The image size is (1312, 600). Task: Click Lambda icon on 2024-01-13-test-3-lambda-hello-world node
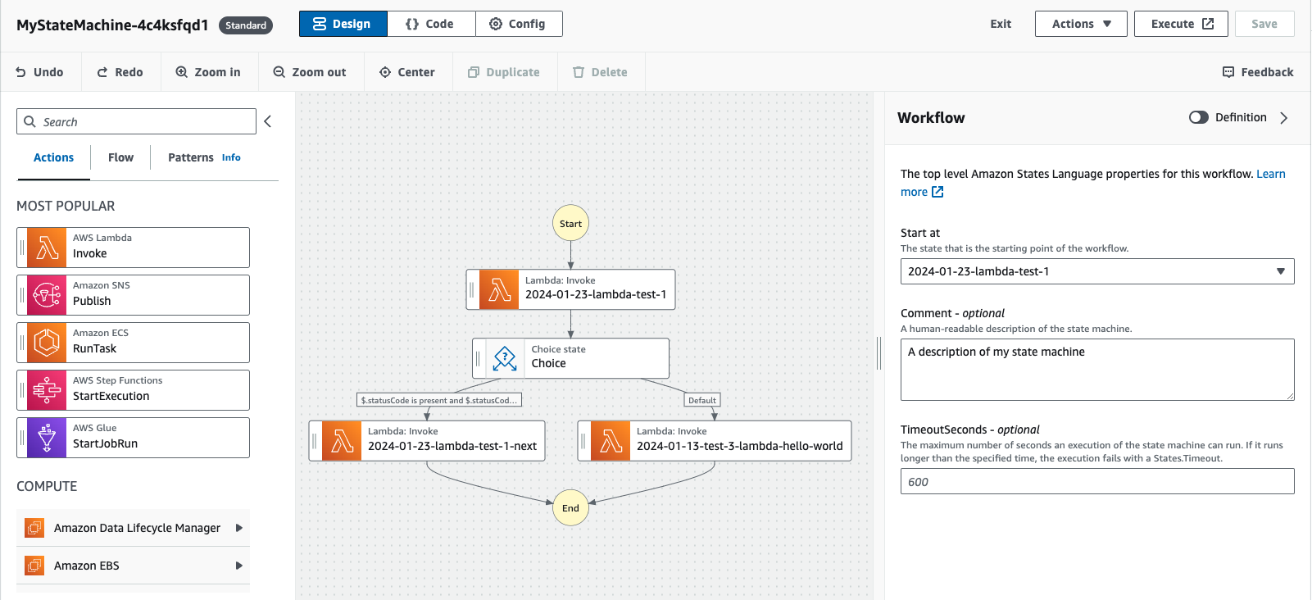[x=611, y=441]
